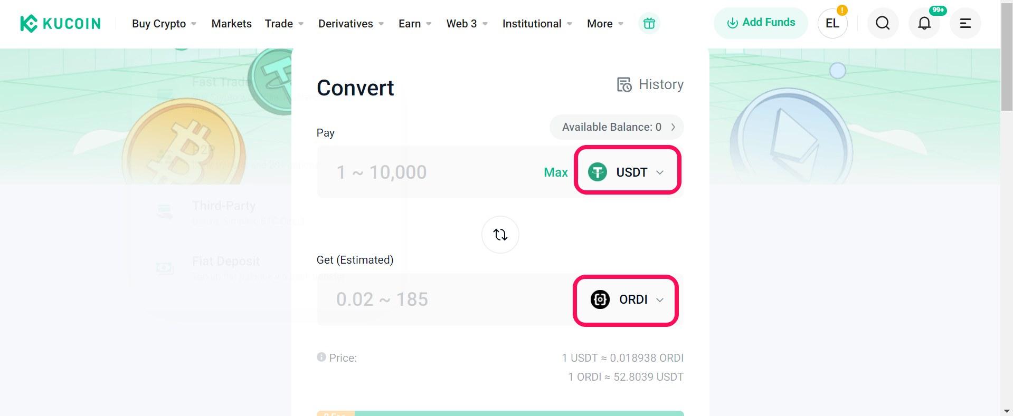Expand the Derivatives menu

click(x=351, y=24)
